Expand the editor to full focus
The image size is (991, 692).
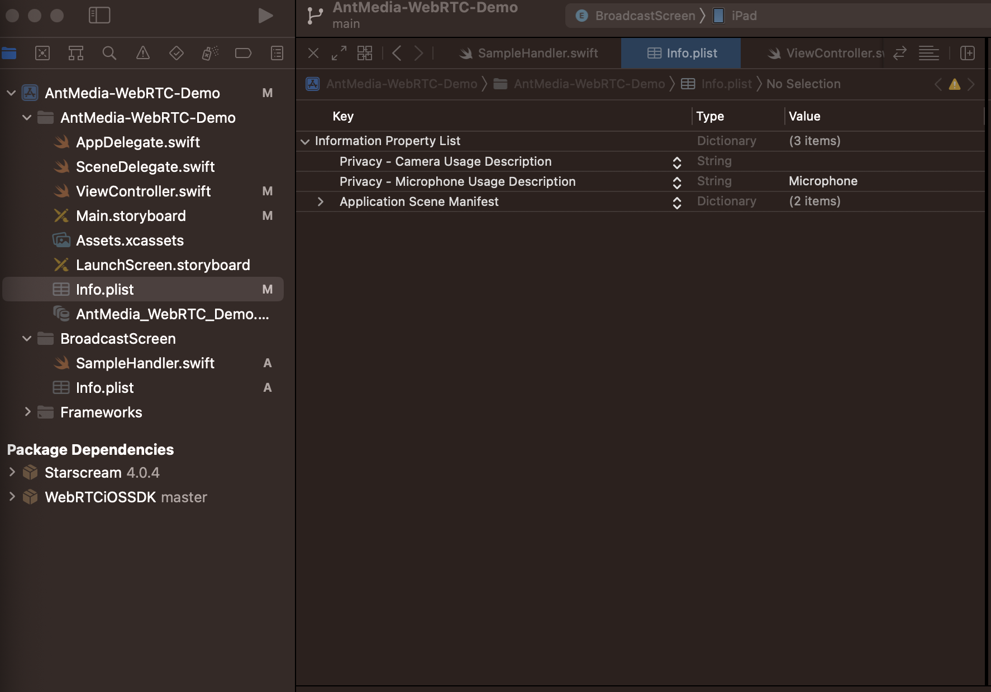point(339,53)
